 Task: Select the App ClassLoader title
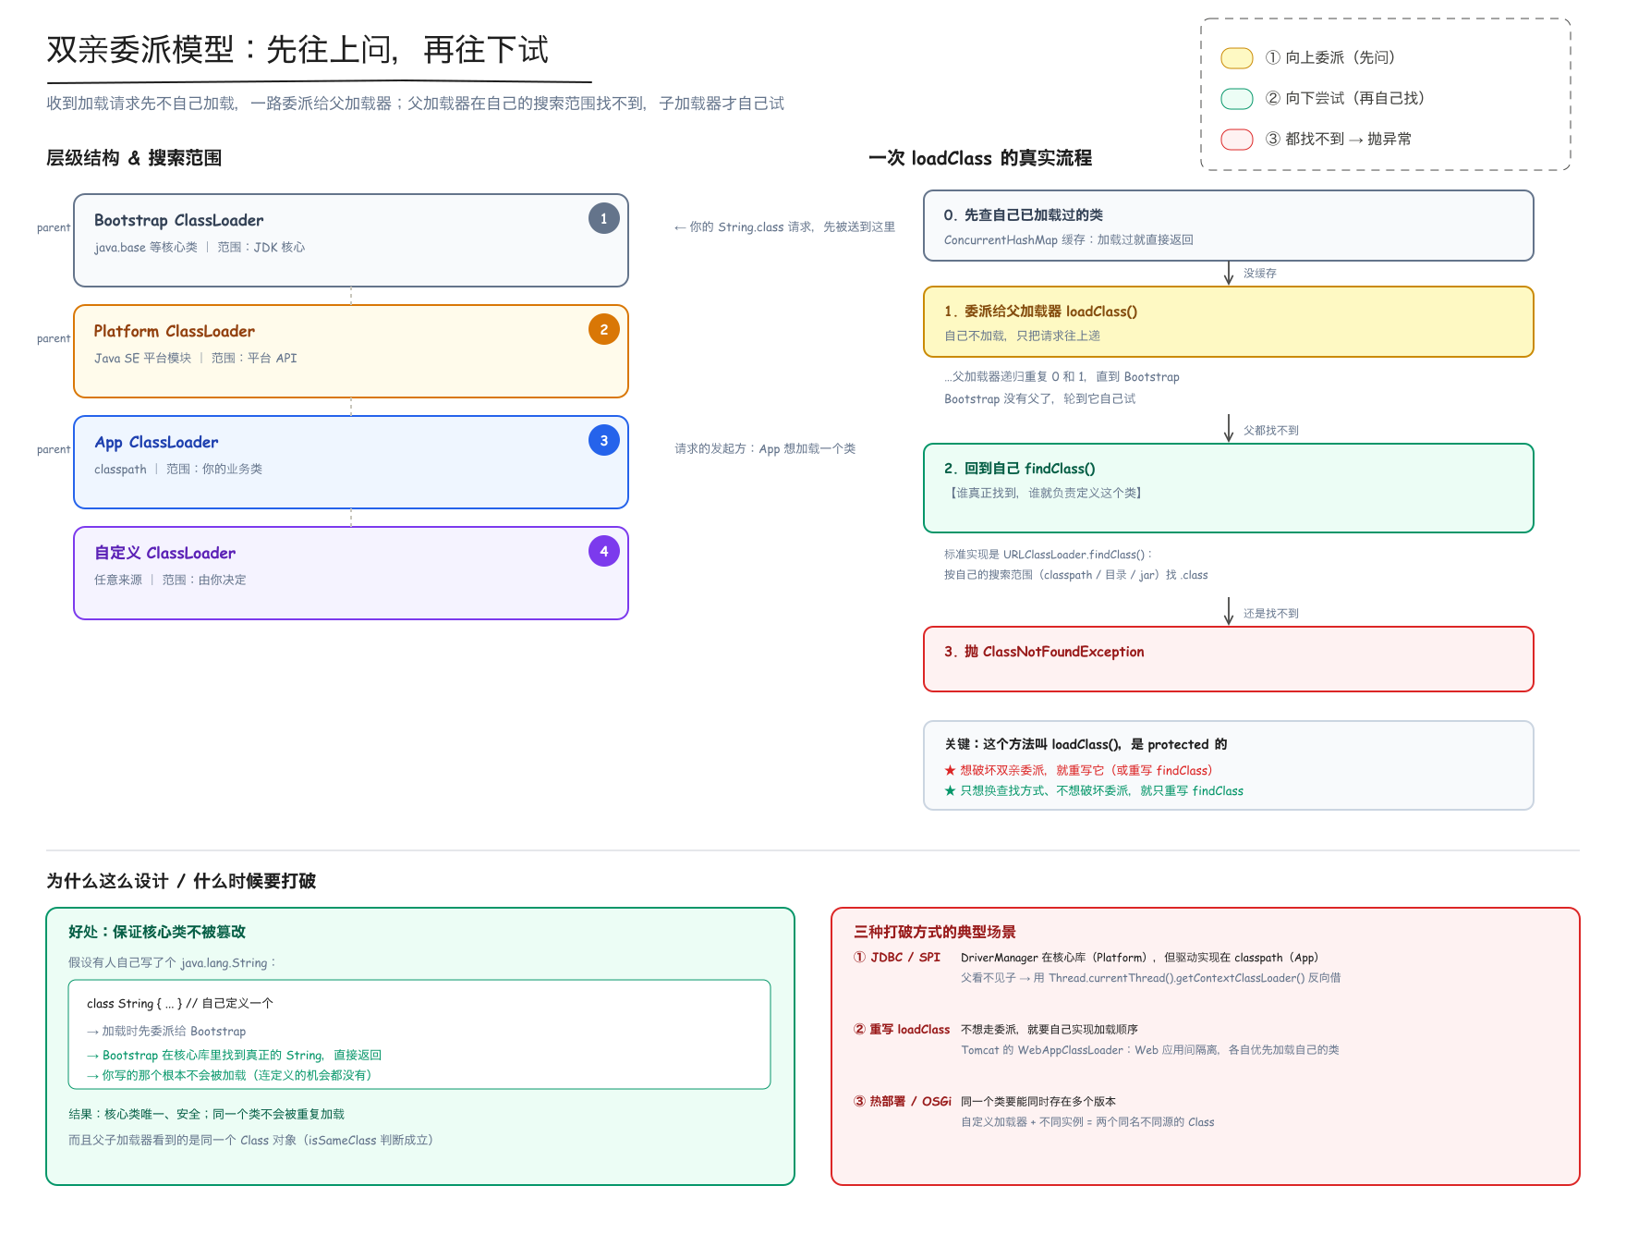click(x=156, y=442)
